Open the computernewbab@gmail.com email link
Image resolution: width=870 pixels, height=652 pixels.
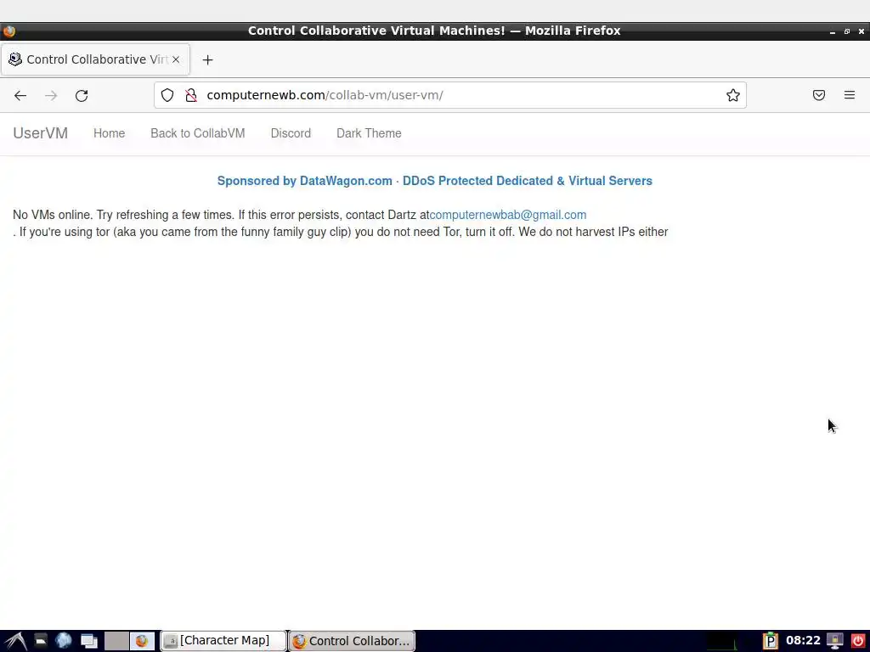[508, 215]
